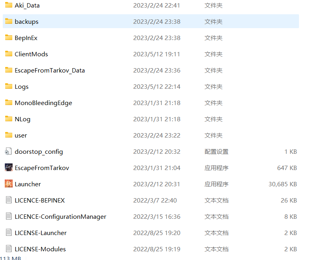This screenshot has height=260, width=318.
Task: Click the Aki_Data folder icon
Action: 9,5
